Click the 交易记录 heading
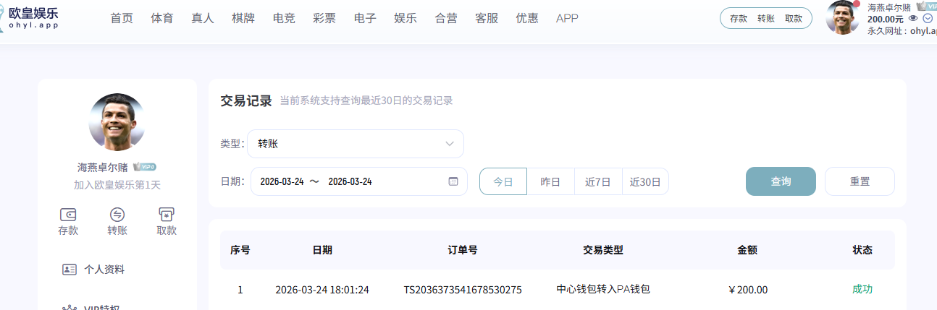 [x=246, y=100]
